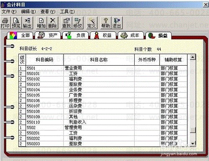Click the vertical scrollbar thumb
Viewport: 209px width, 161px height.
coord(193,130)
